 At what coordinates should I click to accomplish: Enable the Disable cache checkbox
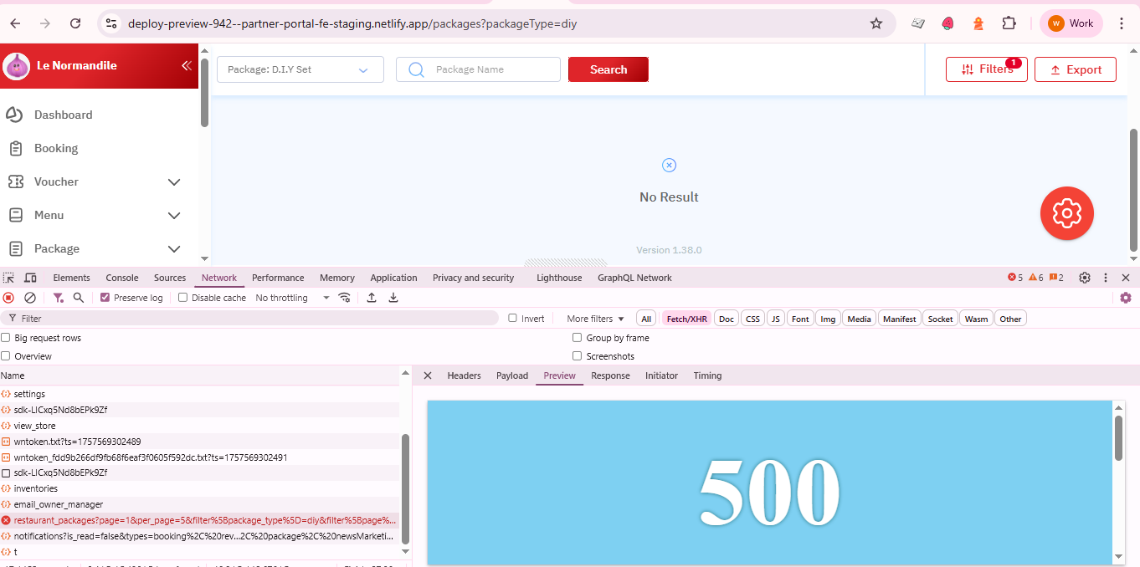coord(182,298)
